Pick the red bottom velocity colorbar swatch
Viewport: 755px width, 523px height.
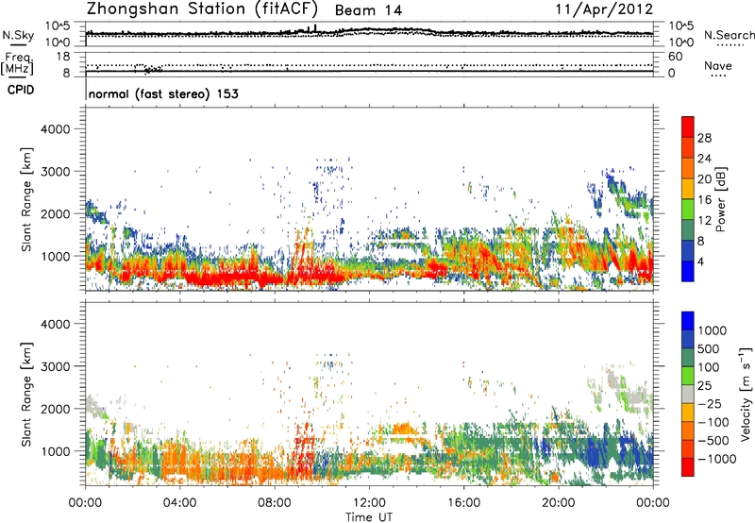(688, 467)
